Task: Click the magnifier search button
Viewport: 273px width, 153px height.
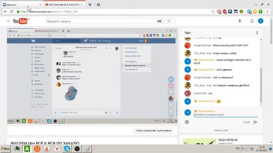Action: pos(169,21)
